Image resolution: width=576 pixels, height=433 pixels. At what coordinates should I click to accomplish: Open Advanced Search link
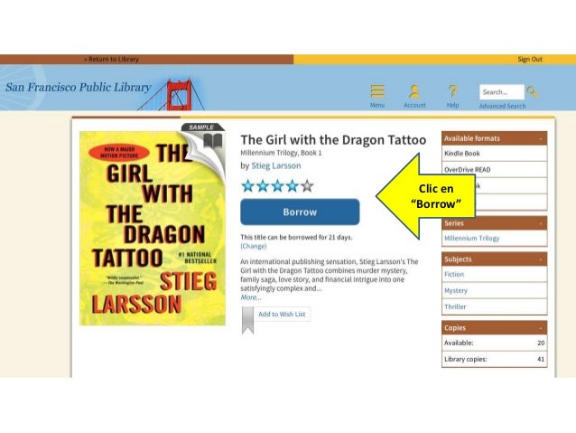[x=502, y=106]
